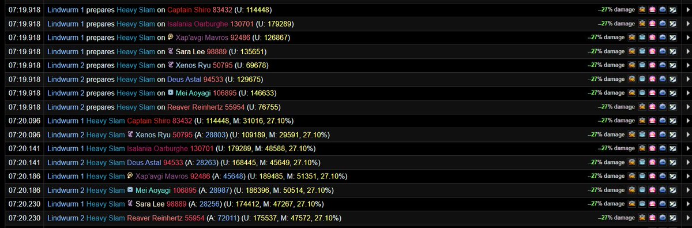Click striped buff icon in Sara Lee prepares row
The image size is (692, 228).
tap(672, 51)
